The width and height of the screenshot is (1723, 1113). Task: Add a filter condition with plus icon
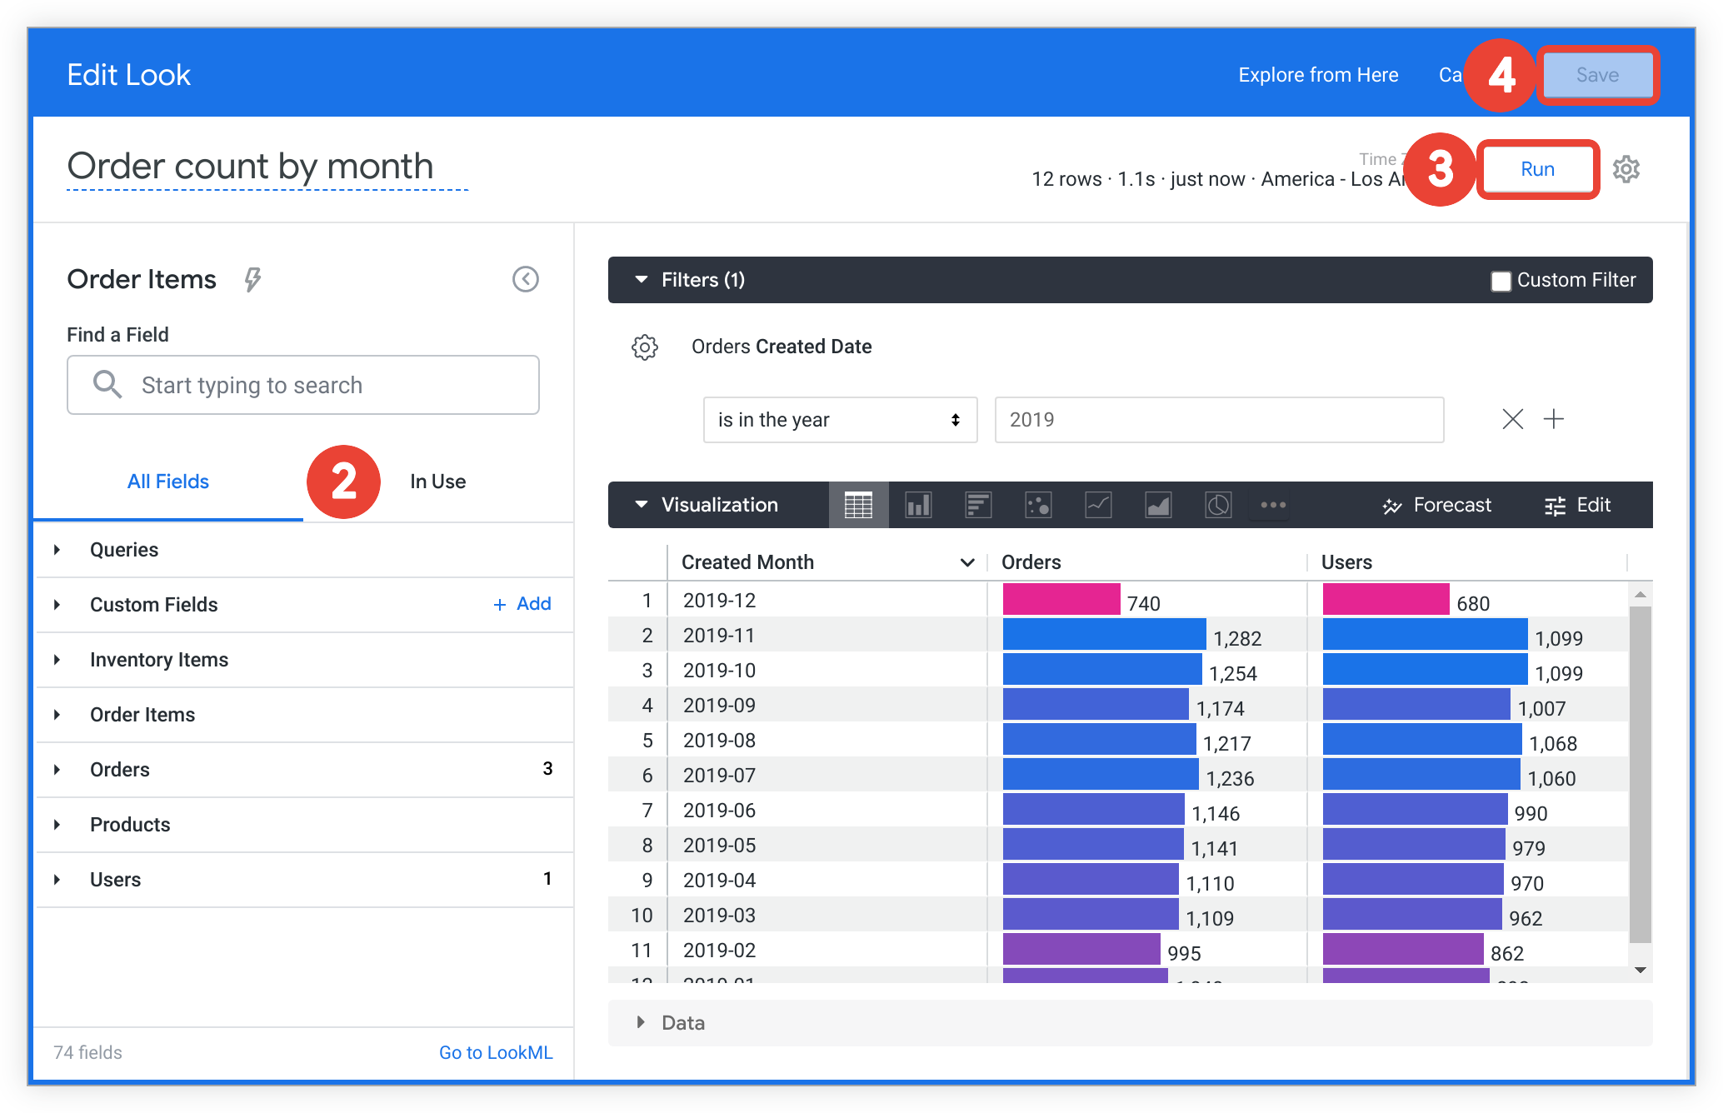[1554, 419]
